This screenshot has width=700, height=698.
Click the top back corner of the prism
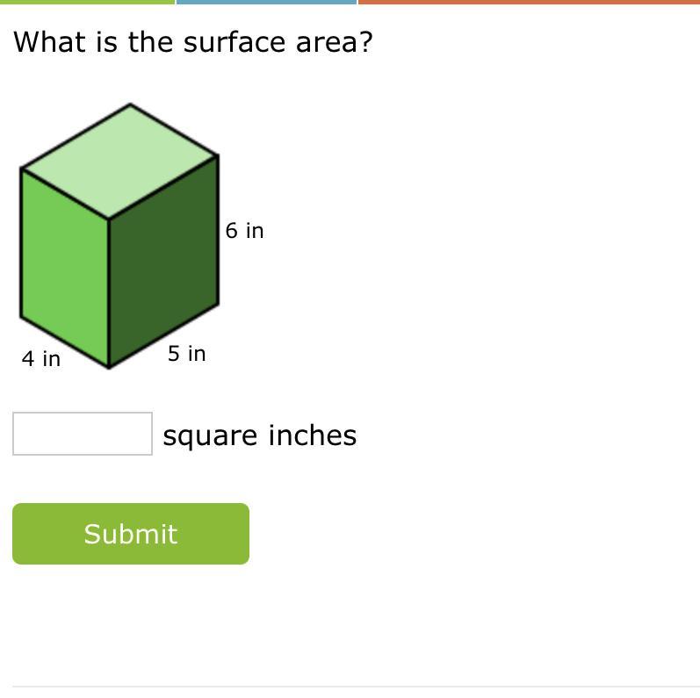click(130, 104)
